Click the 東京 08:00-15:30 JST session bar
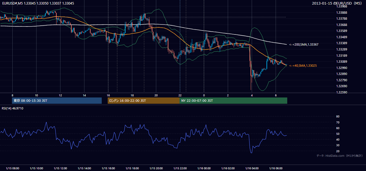This screenshot has height=171, width=366. pyautogui.click(x=57, y=101)
